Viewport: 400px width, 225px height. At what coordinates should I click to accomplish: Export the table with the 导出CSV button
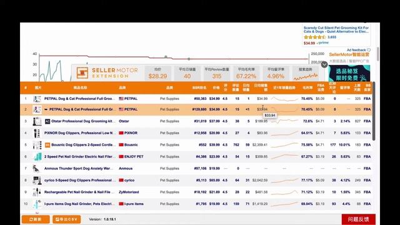click(67, 219)
